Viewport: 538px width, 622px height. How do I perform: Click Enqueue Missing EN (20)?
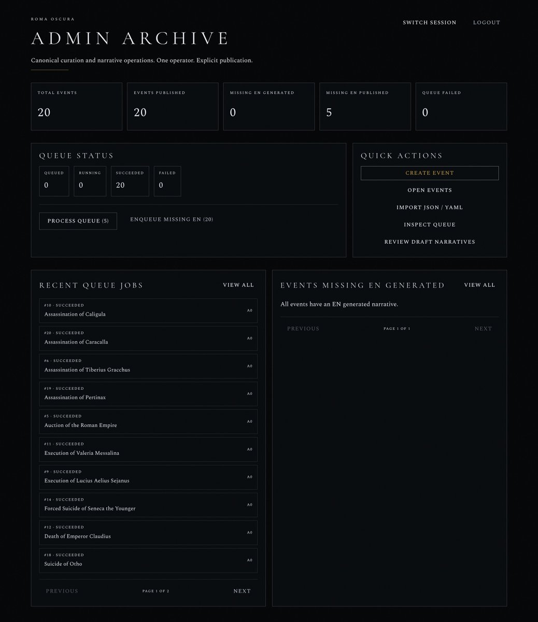click(x=172, y=219)
